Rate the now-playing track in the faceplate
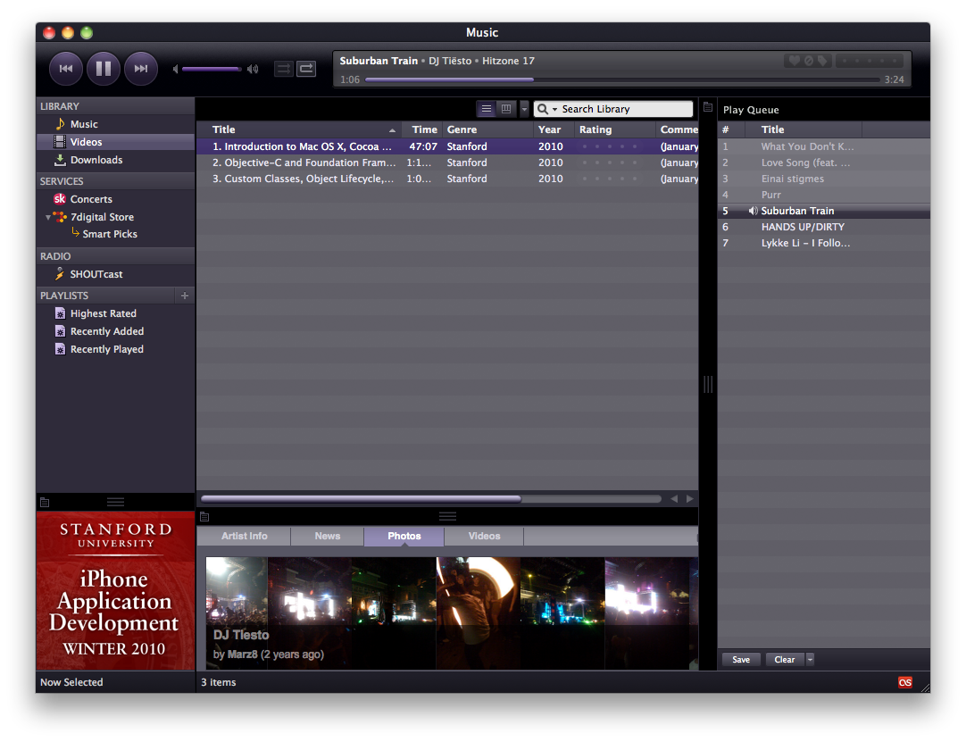This screenshot has height=742, width=966. [x=870, y=61]
